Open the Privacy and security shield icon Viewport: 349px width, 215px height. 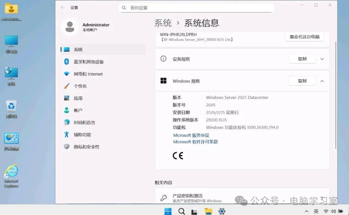(x=67, y=147)
